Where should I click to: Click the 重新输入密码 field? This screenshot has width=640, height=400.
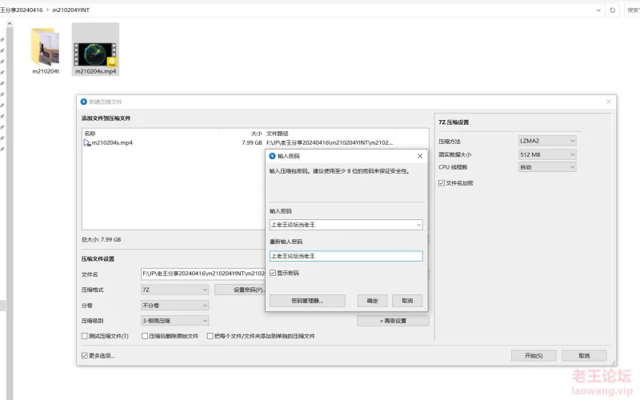coord(346,256)
